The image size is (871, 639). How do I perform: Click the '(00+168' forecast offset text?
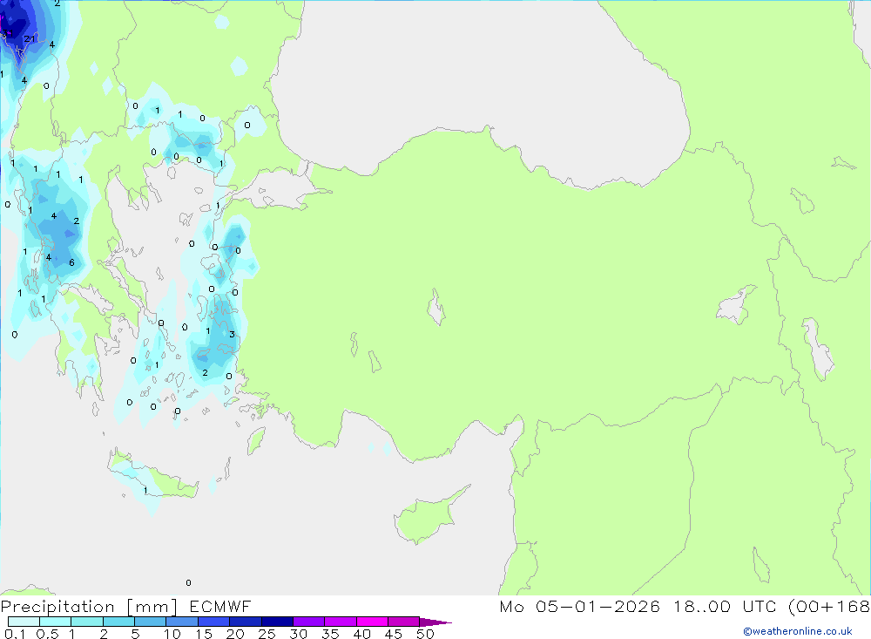(x=829, y=606)
